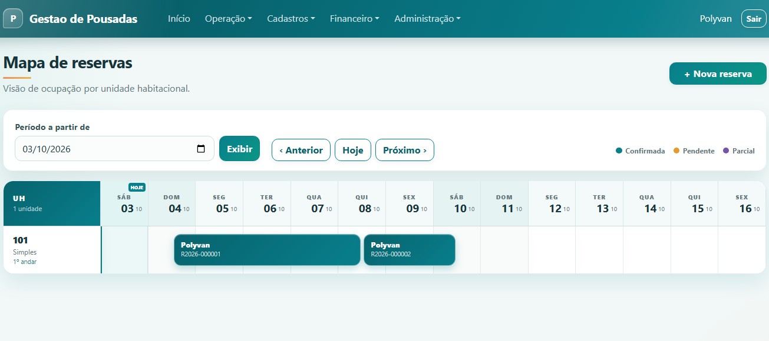Click the TER 06 day header
Viewport: 769px width, 341px height.
(267, 204)
